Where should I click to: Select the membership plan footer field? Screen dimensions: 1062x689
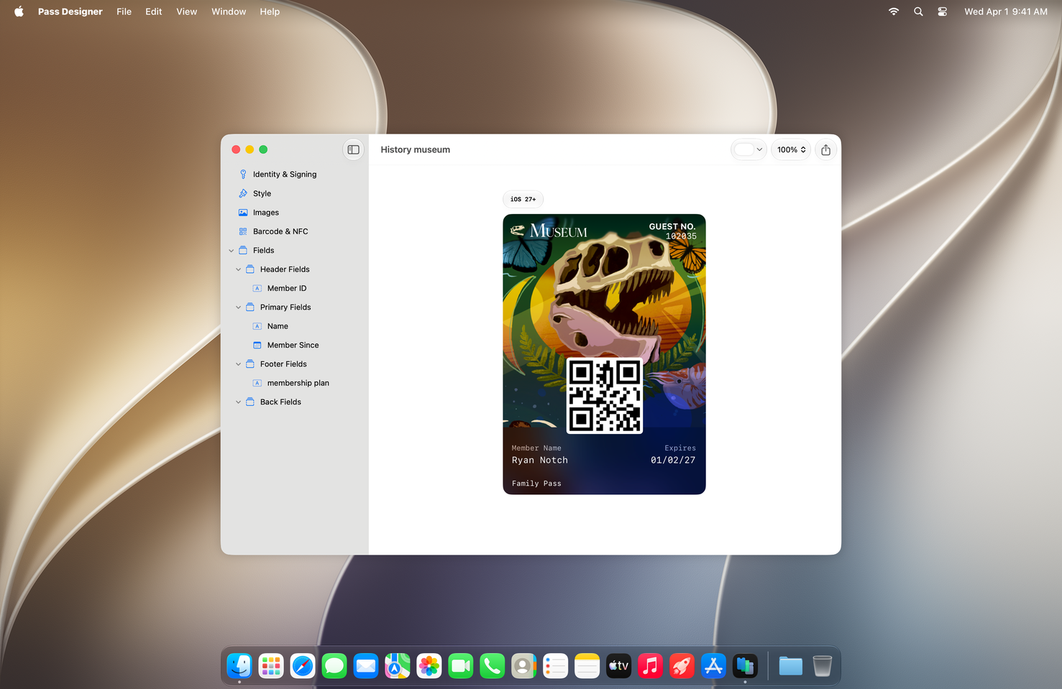[x=295, y=383]
